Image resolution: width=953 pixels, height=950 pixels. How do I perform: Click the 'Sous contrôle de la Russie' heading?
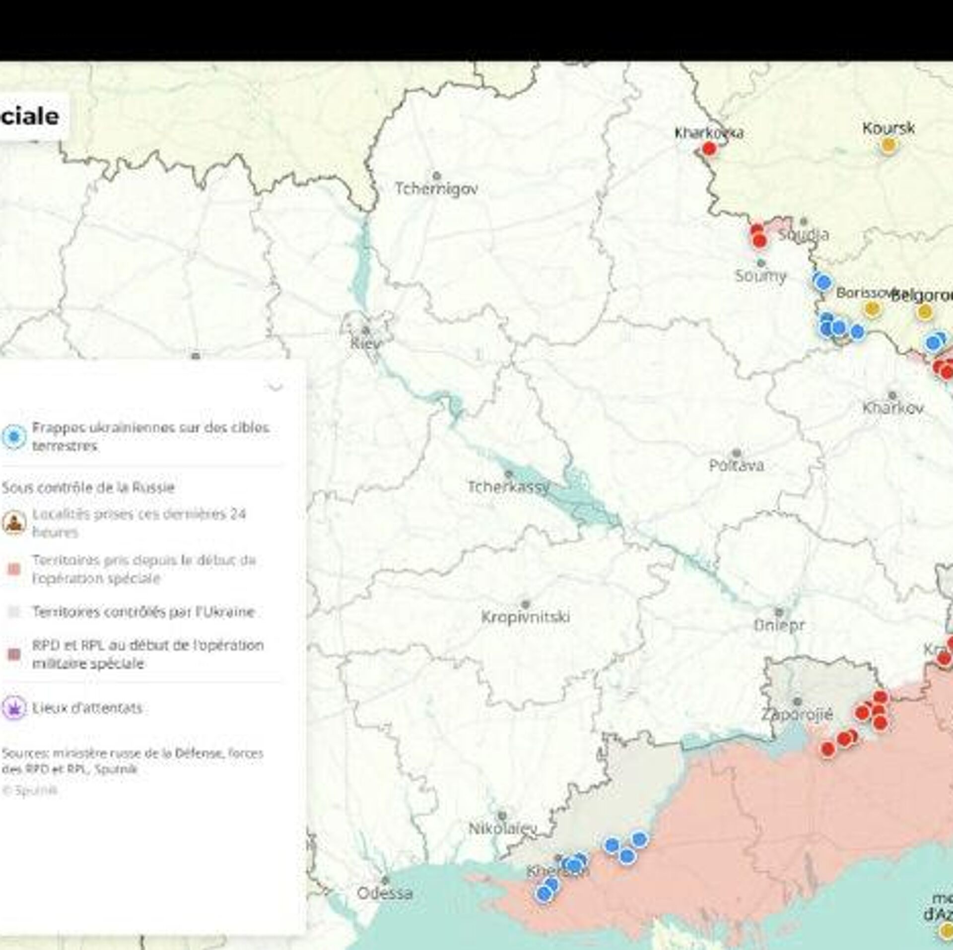pos(88,488)
